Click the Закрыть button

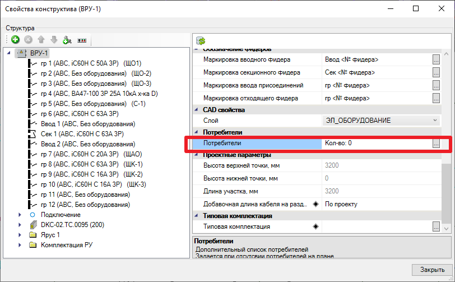point(432,270)
